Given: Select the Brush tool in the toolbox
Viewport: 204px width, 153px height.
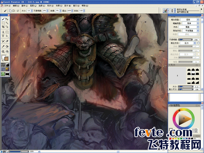Looking at the screenshot, I should [3, 19].
